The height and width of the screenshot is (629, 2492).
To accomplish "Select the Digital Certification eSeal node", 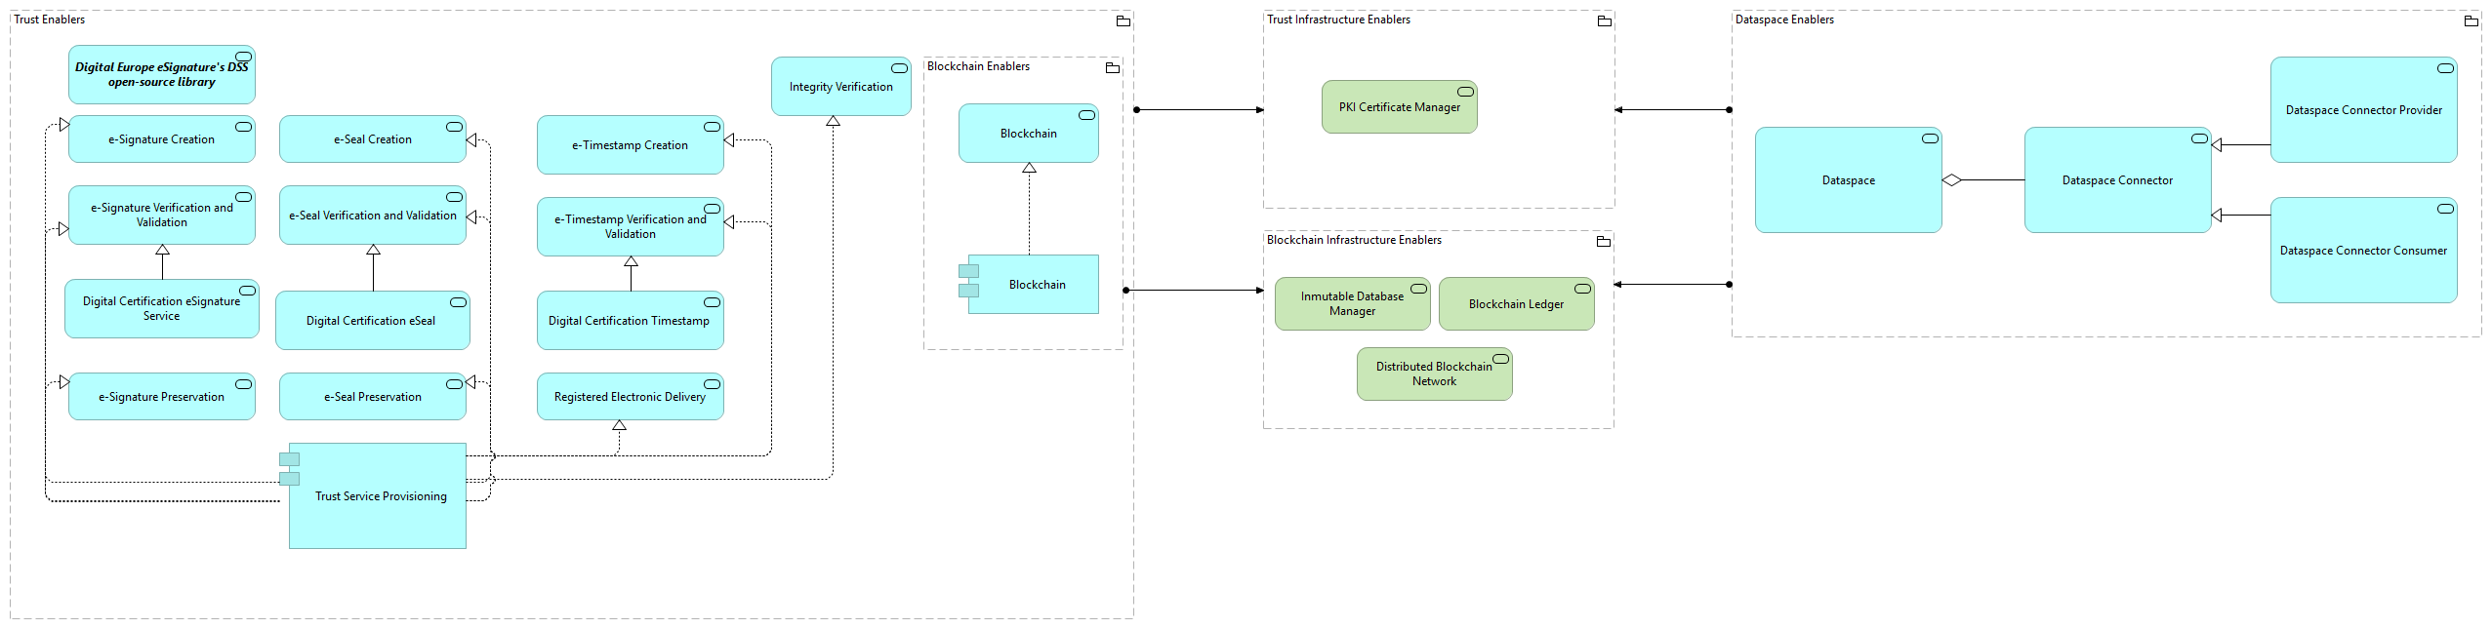I will coord(373,321).
